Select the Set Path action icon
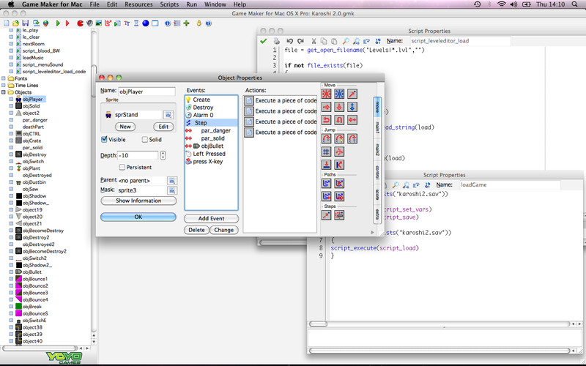 [326, 184]
